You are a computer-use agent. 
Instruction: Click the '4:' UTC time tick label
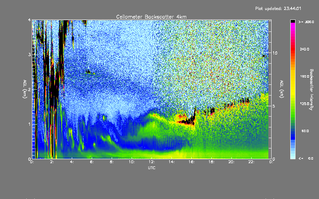click(x=72, y=162)
